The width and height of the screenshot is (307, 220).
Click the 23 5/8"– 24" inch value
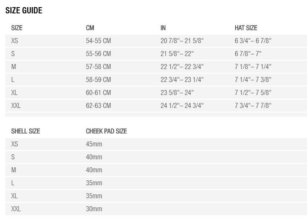pyautogui.click(x=177, y=93)
